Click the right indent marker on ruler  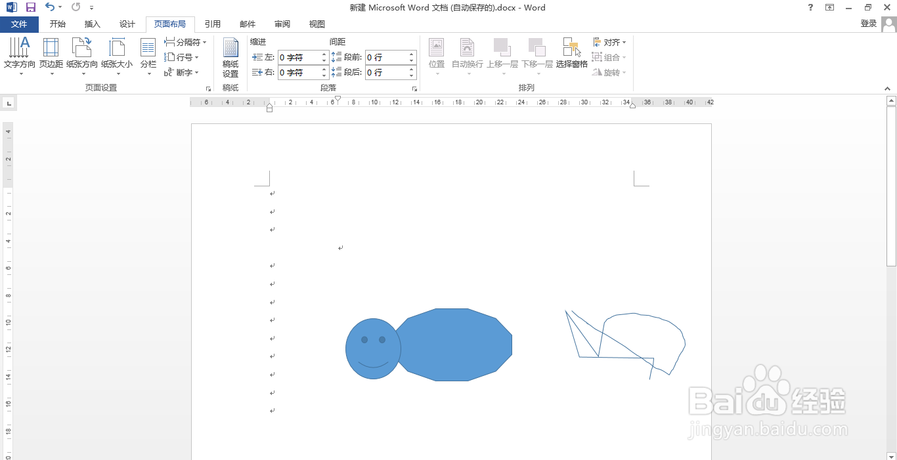click(x=632, y=105)
